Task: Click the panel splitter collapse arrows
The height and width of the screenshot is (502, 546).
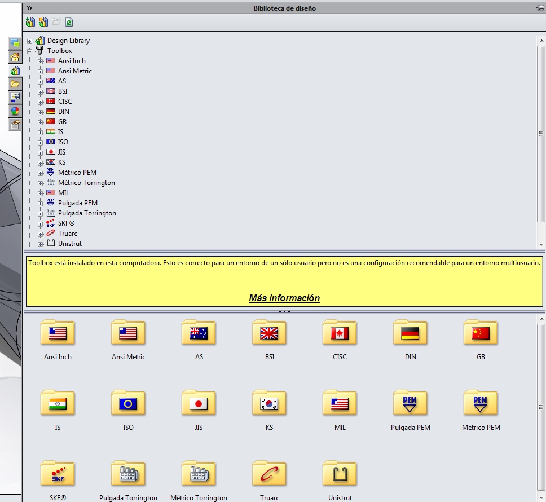Action: (284, 311)
